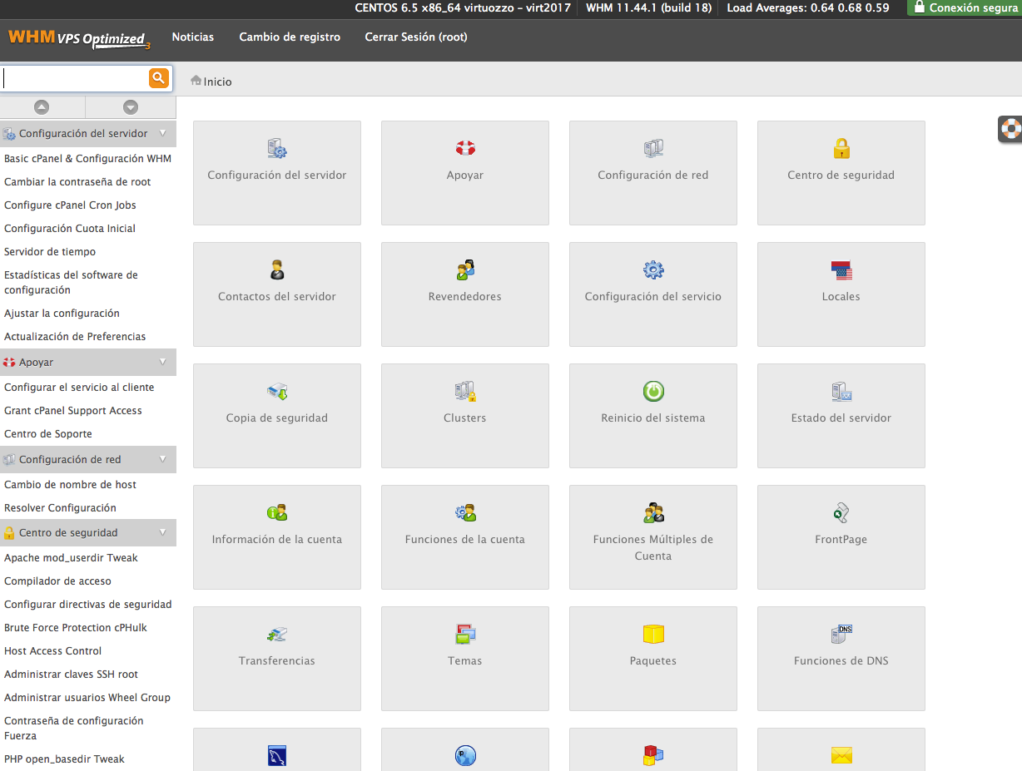The width and height of the screenshot is (1022, 771).
Task: Click the orange search magnifier button
Action: 158,78
